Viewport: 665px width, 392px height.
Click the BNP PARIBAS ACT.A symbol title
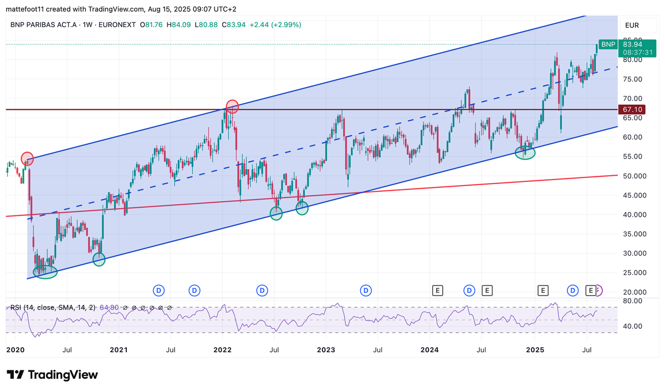pos(43,25)
